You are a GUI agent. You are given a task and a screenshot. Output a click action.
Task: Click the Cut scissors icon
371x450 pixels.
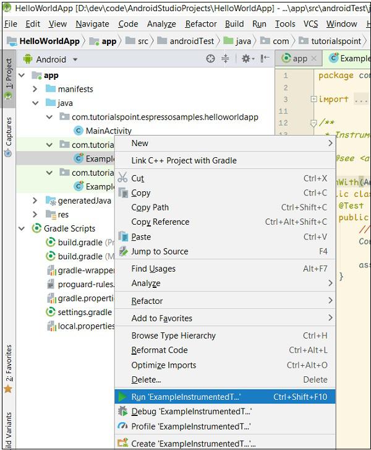(122, 178)
